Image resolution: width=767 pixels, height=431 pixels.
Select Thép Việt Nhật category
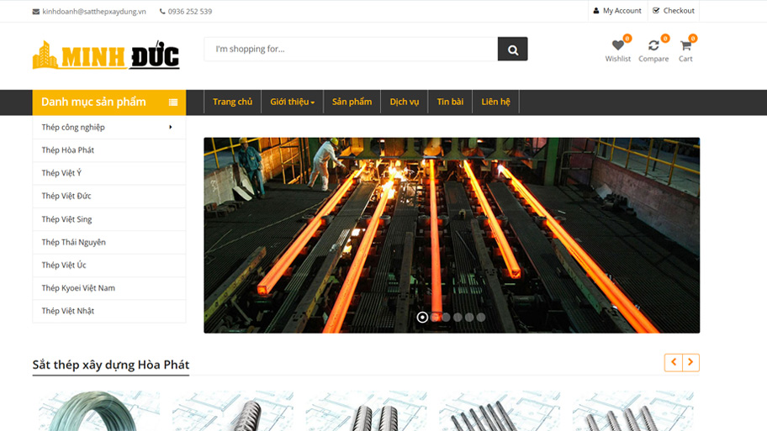click(109, 311)
